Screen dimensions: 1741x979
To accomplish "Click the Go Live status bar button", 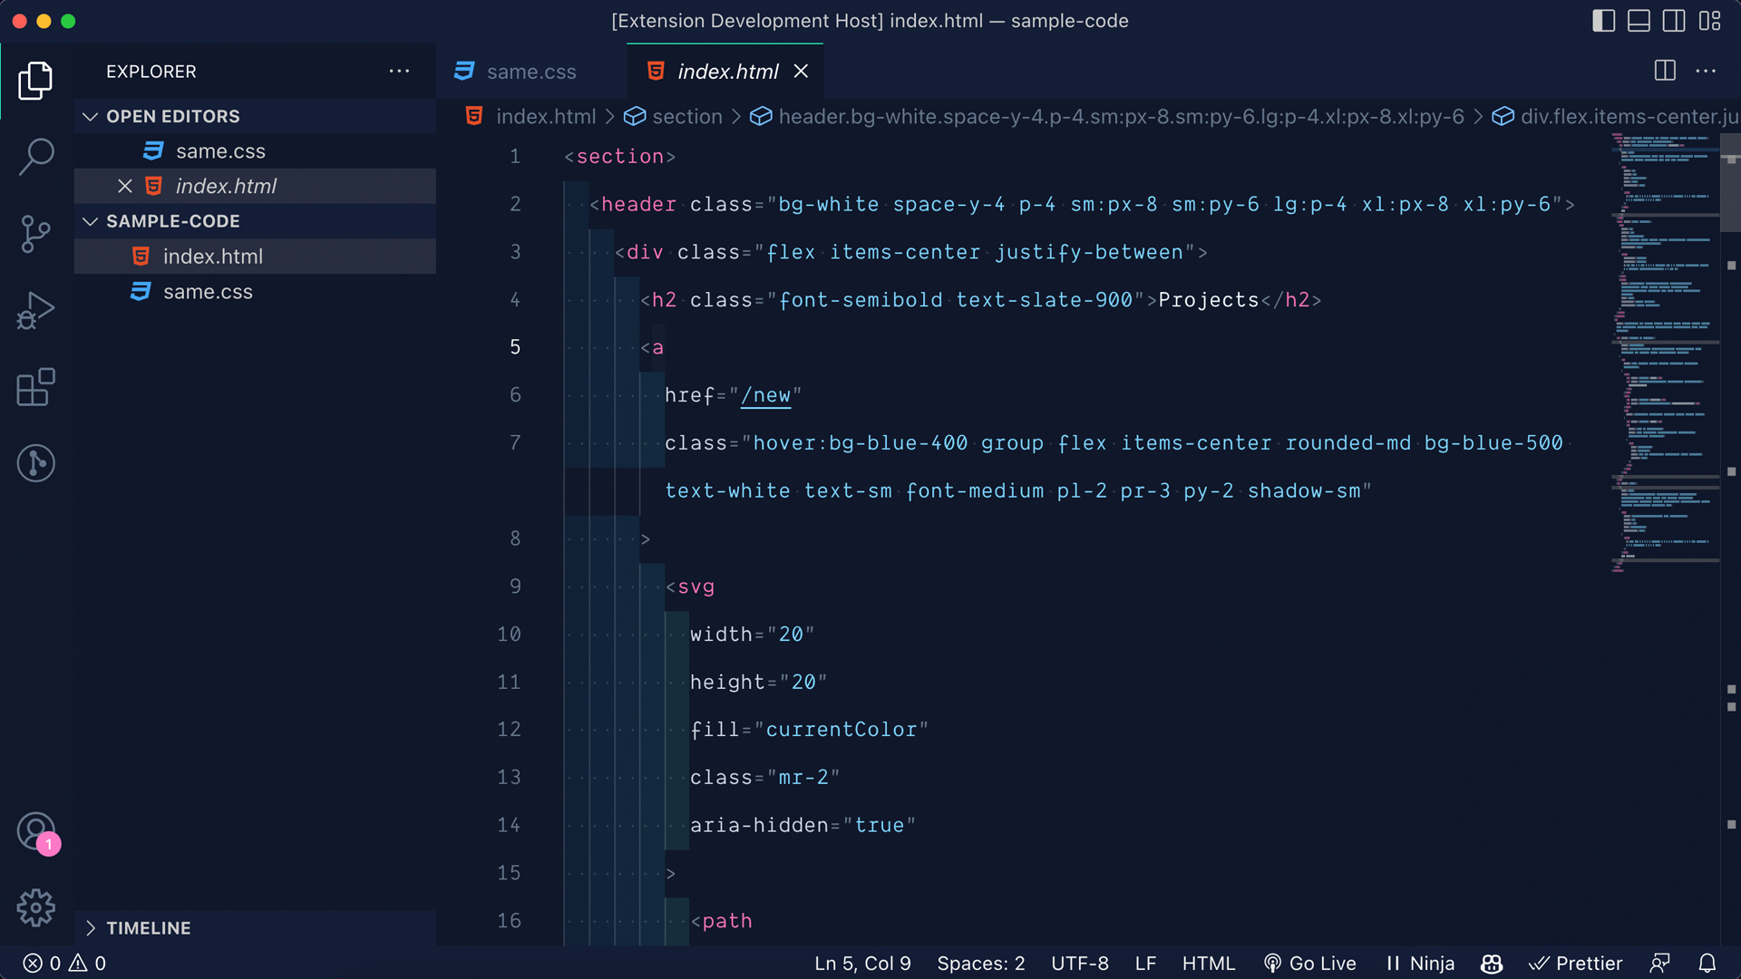I will [x=1309, y=963].
